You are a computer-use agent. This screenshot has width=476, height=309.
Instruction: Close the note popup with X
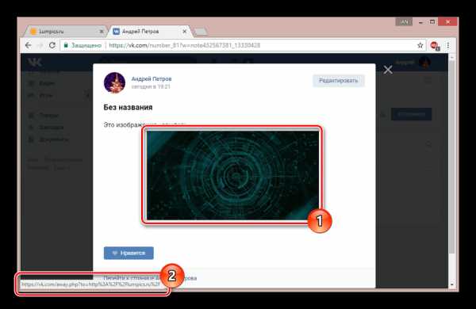pyautogui.click(x=388, y=70)
